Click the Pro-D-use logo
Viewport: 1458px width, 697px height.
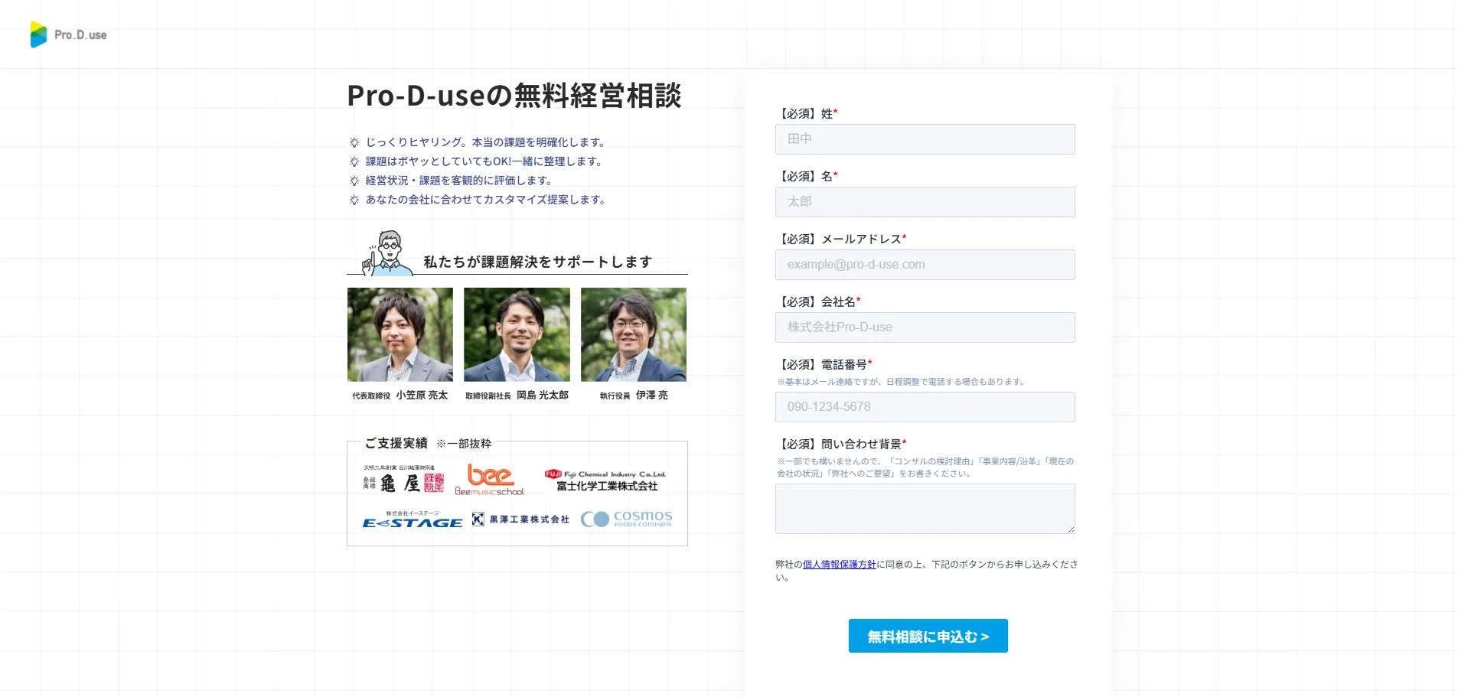pyautogui.click(x=67, y=34)
